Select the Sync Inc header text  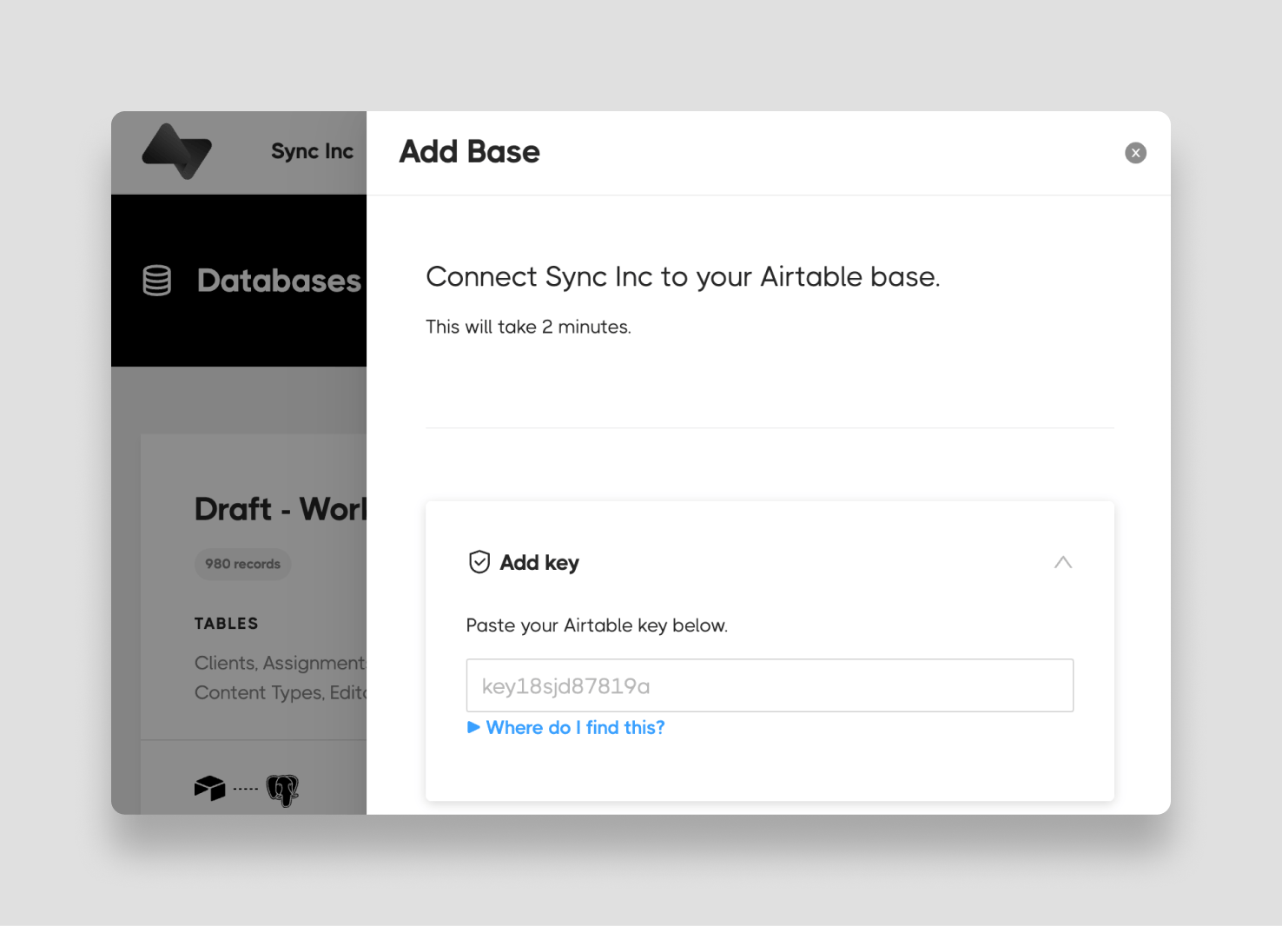pos(312,151)
